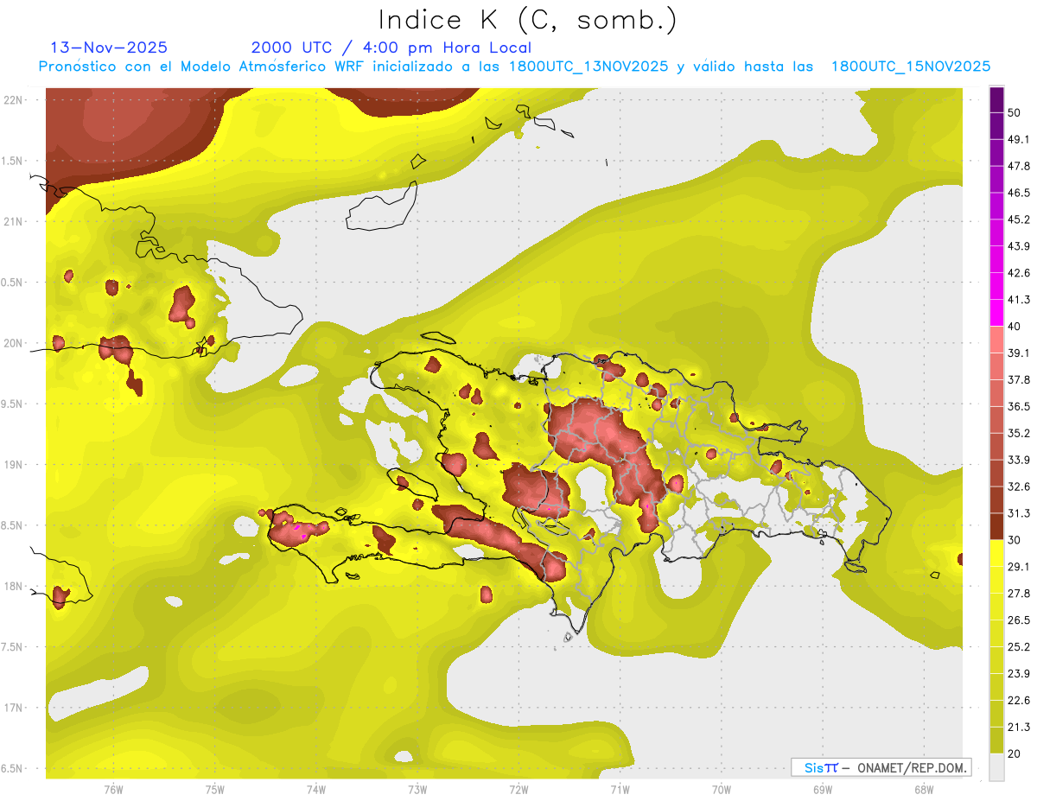Screen dimensions: 1037x801
Task: Click the legend value '21.3'
Action: [x=1019, y=728]
